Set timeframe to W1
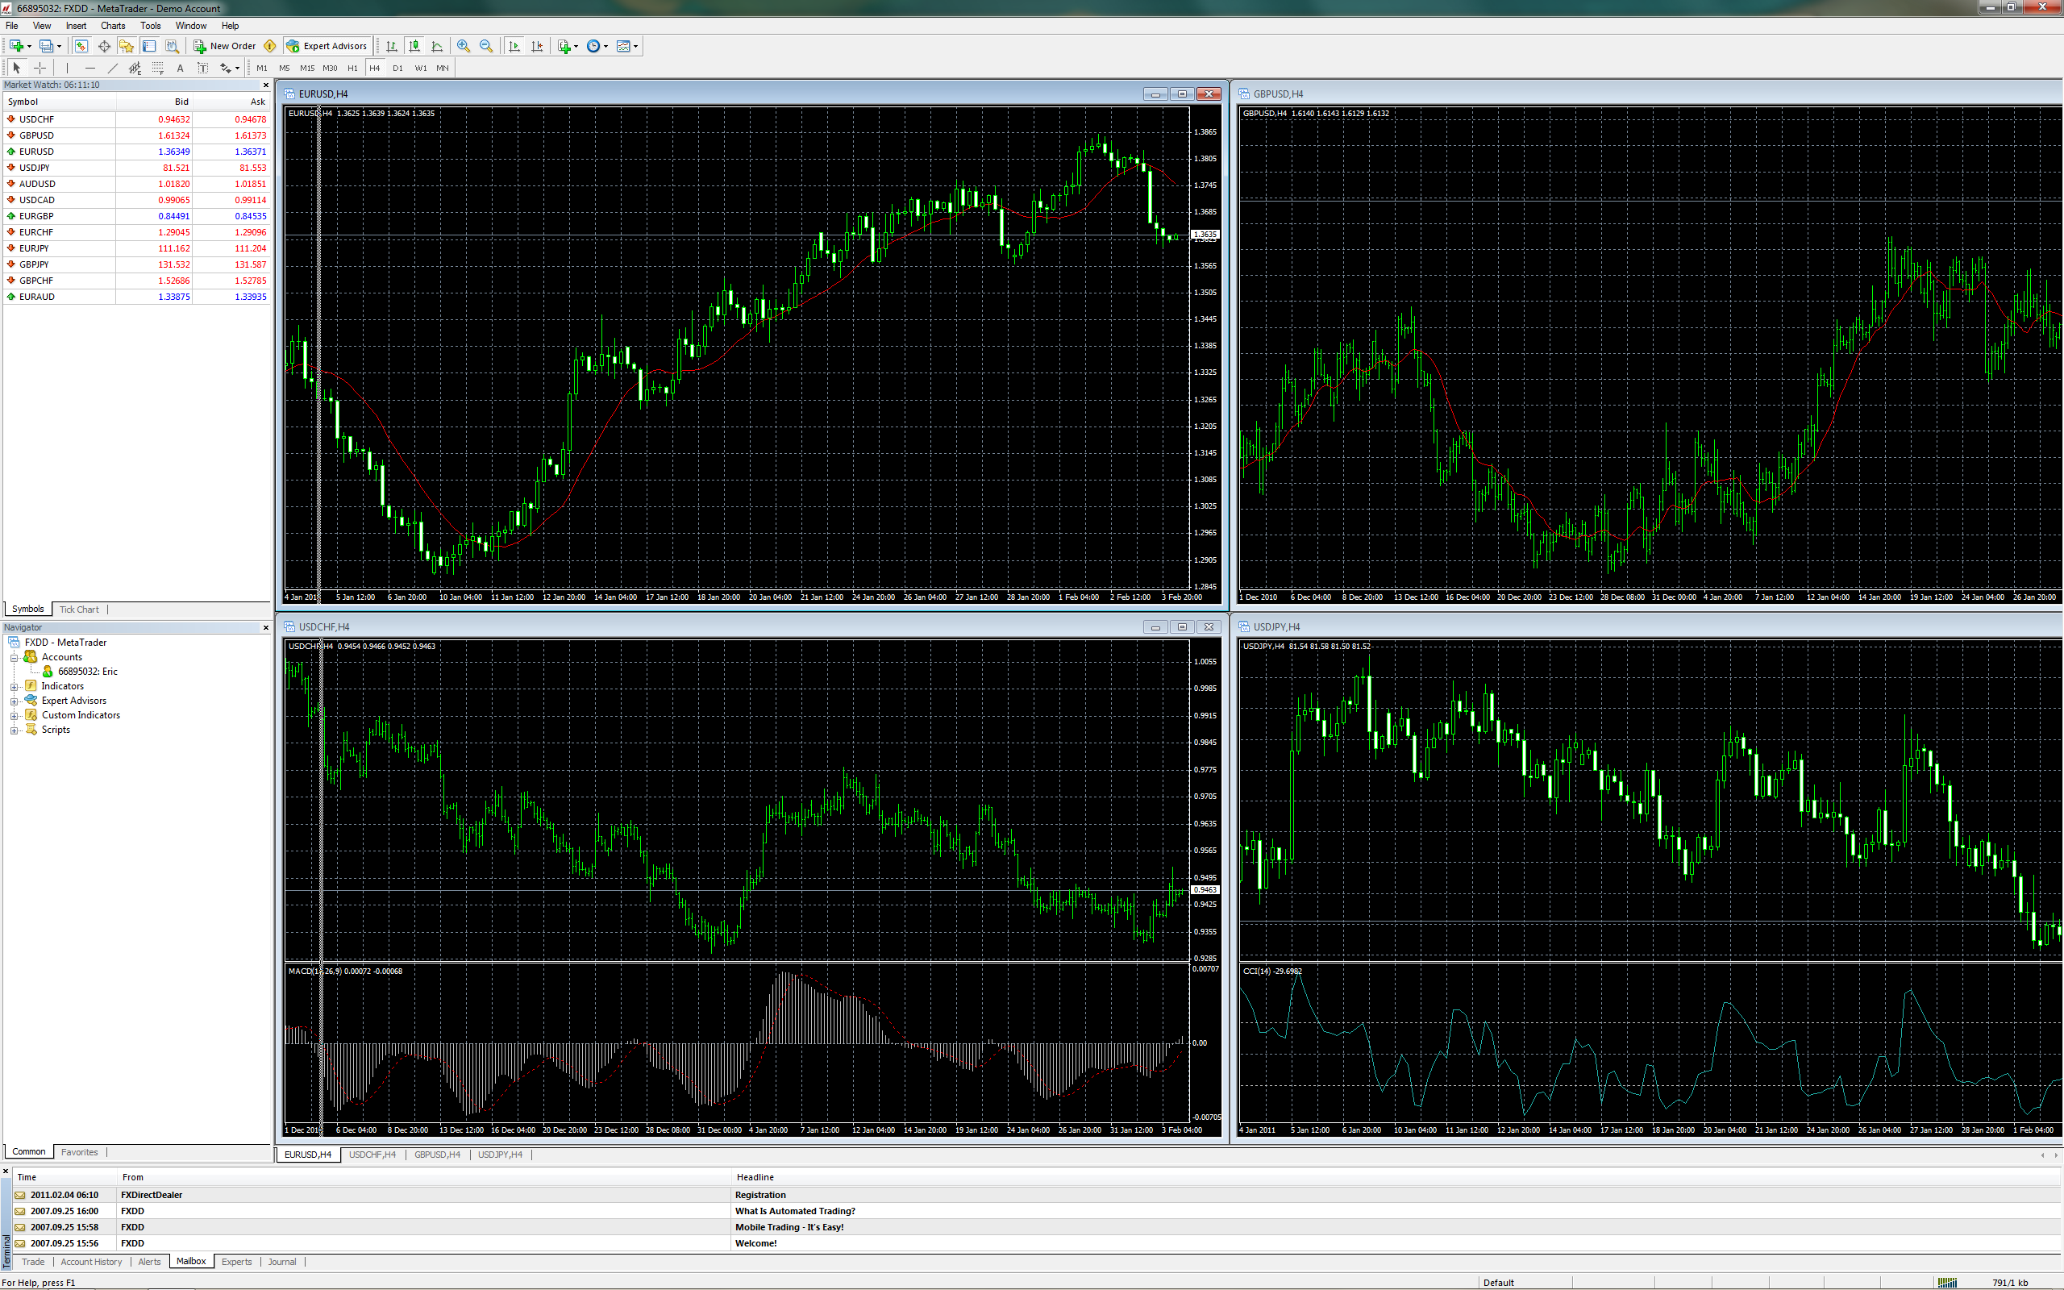The height and width of the screenshot is (1290, 2064). 421,69
